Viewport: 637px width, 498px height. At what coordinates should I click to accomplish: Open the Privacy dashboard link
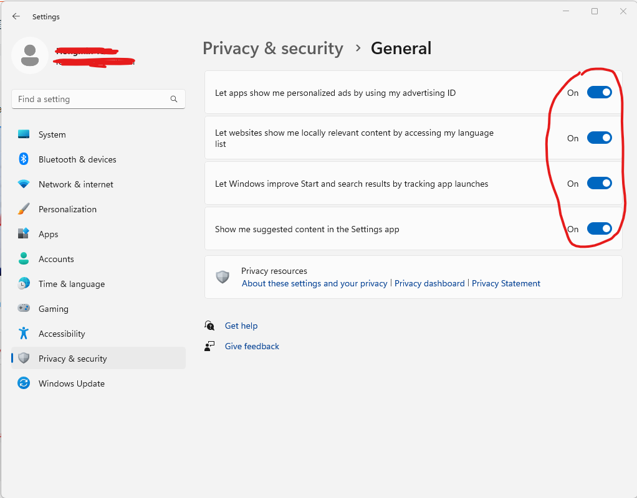click(429, 283)
